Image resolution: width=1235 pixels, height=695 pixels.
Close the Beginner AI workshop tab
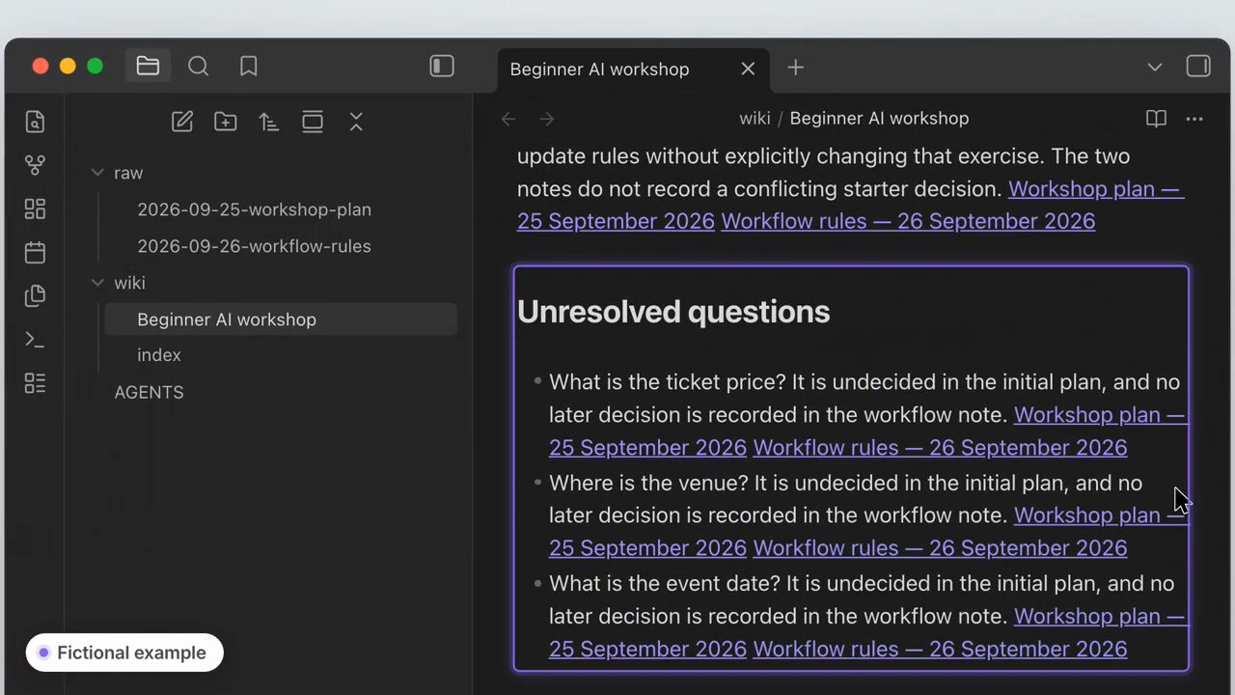748,69
